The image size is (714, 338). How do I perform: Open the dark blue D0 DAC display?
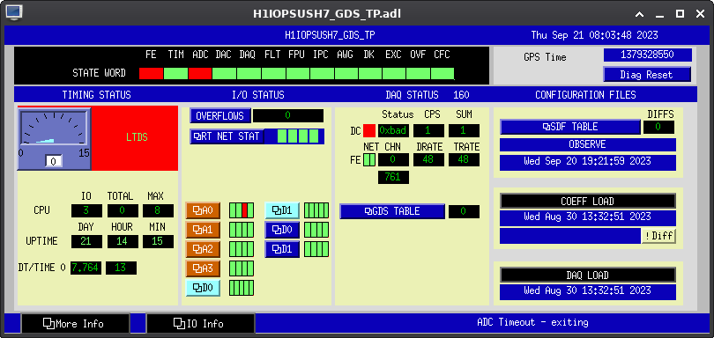tap(282, 231)
